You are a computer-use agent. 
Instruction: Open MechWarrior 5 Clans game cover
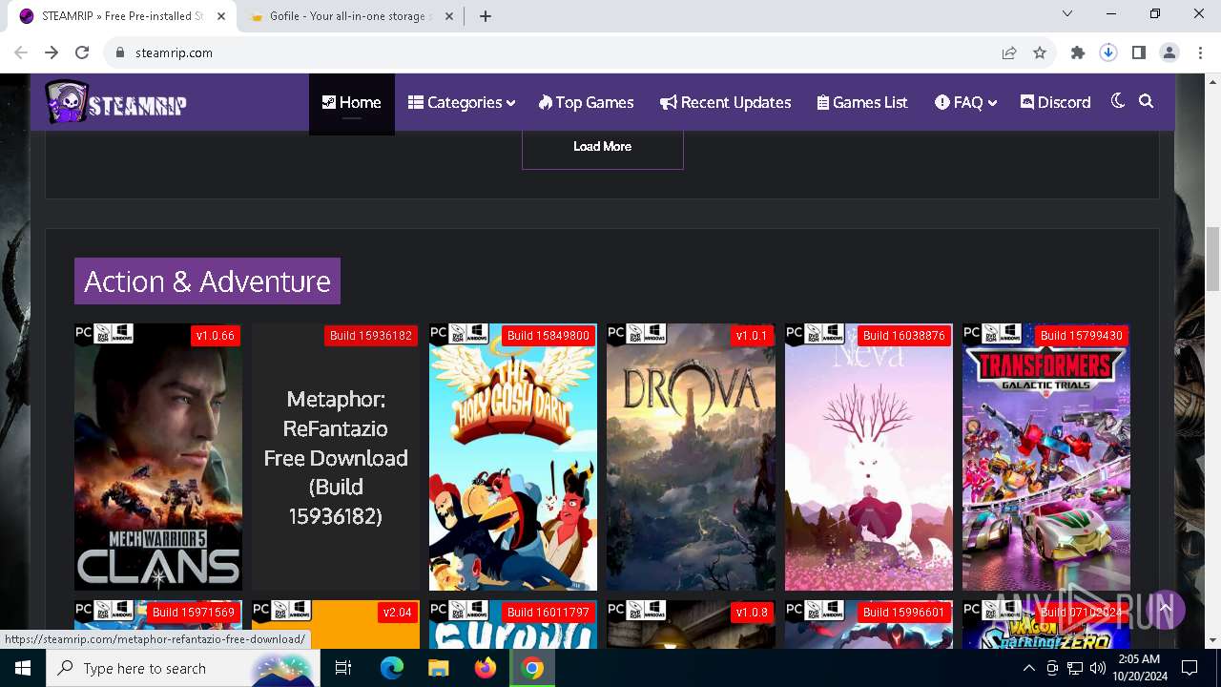click(x=158, y=456)
